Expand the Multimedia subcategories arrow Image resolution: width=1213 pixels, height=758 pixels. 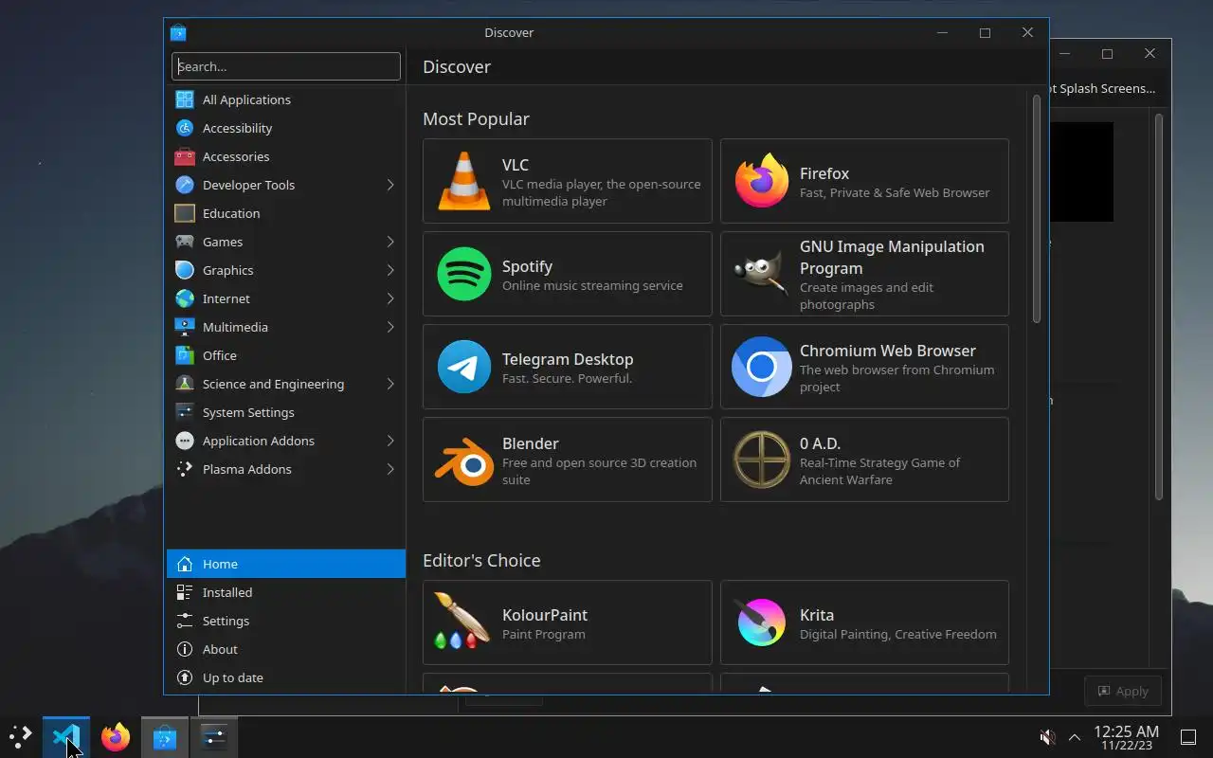[390, 327]
